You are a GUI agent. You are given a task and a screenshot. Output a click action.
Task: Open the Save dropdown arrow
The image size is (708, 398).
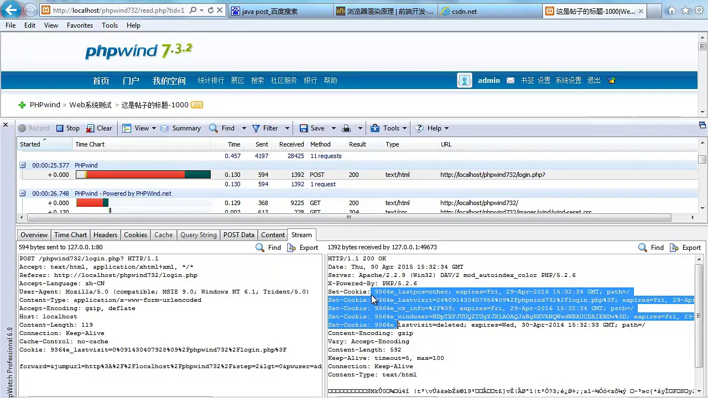tap(333, 128)
